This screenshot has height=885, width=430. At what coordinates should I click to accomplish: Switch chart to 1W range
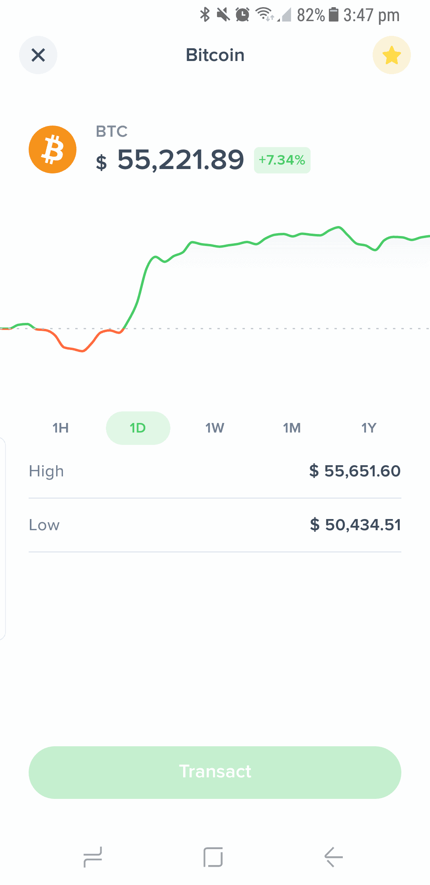coord(215,428)
